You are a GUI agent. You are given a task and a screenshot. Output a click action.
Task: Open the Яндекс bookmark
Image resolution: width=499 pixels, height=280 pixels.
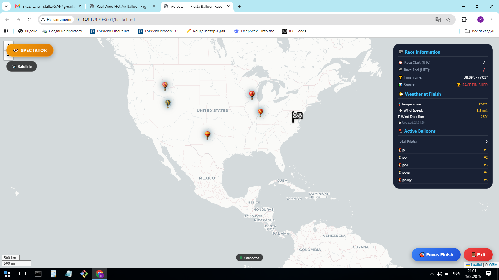coord(27,31)
